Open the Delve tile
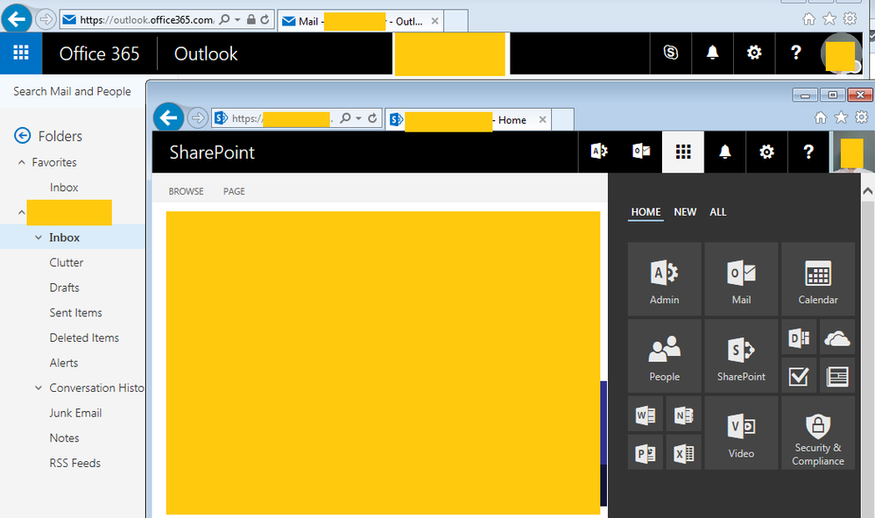This screenshot has height=518, width=875. [x=798, y=337]
